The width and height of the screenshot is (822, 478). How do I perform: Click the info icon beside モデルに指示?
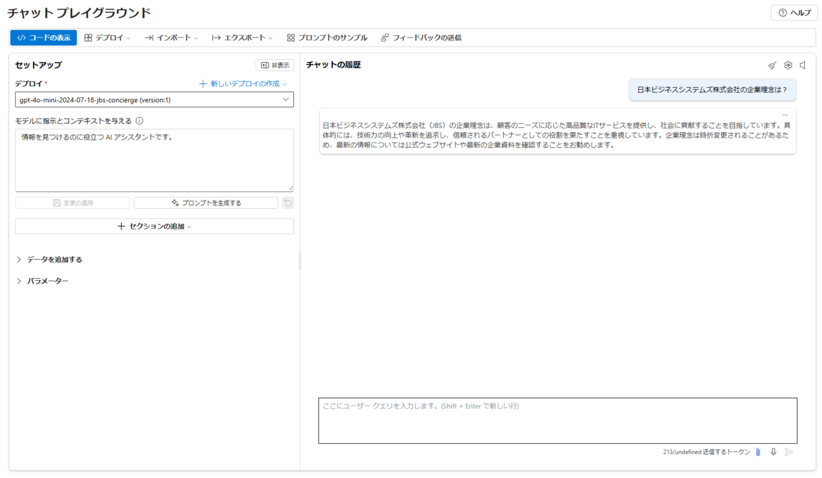(x=139, y=121)
